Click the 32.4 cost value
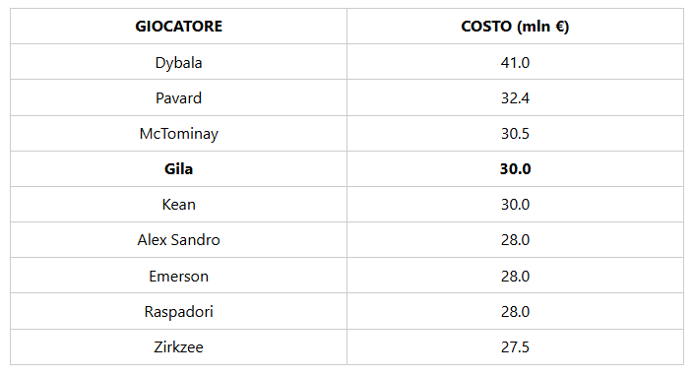This screenshot has height=375, width=694. [x=515, y=97]
